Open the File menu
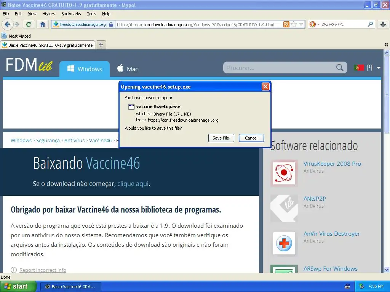The image size is (390, 292). click(x=6, y=14)
